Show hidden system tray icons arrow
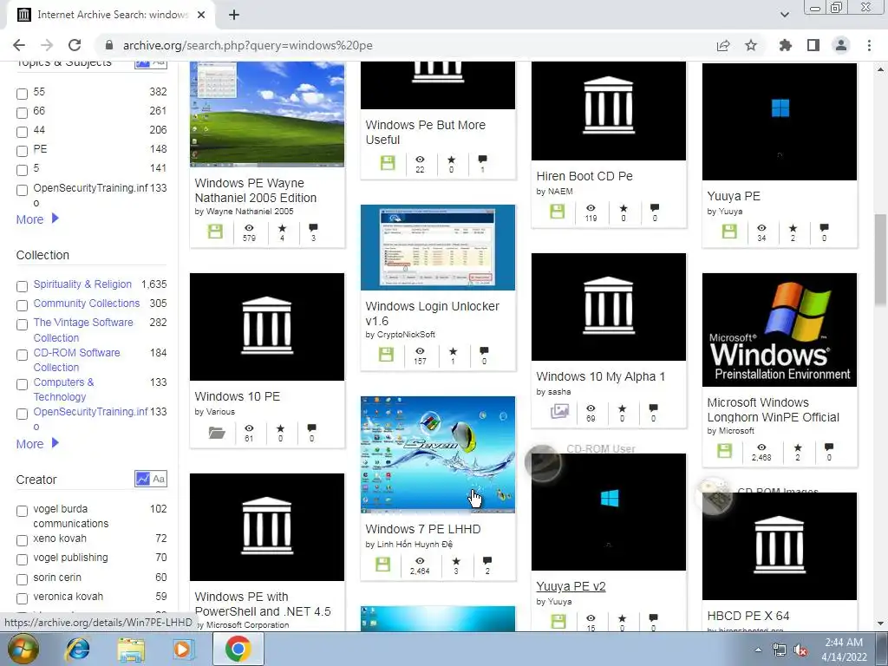Image resolution: width=888 pixels, height=666 pixels. pos(758,650)
